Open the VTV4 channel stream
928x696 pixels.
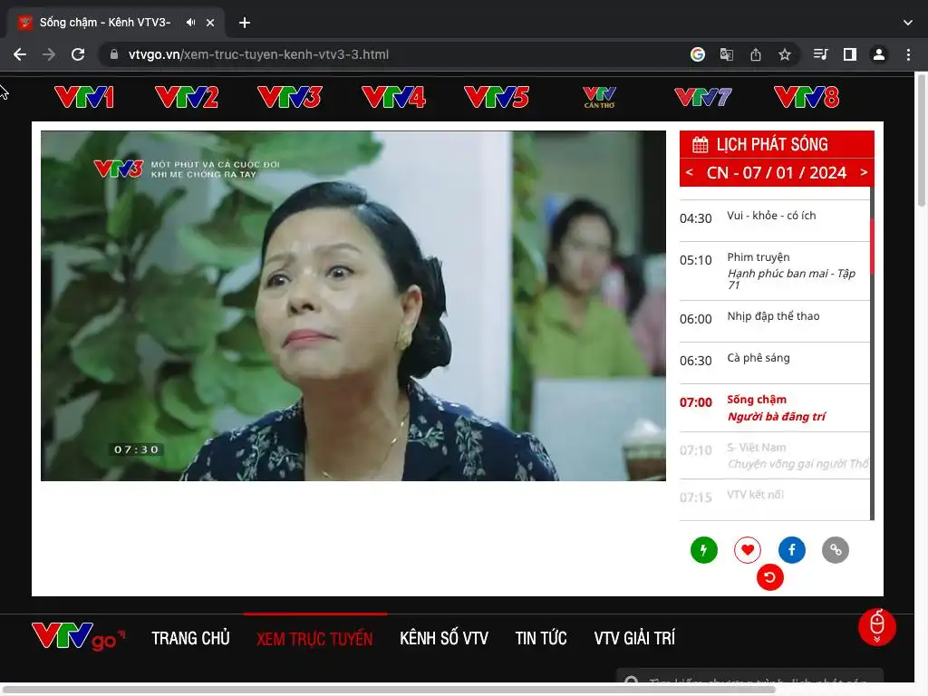pos(393,98)
